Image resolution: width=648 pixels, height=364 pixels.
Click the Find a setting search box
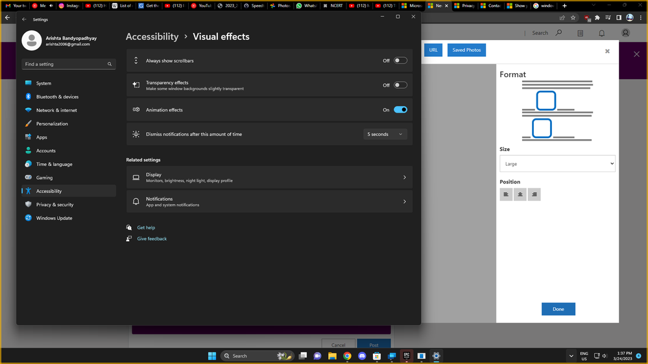coord(69,64)
